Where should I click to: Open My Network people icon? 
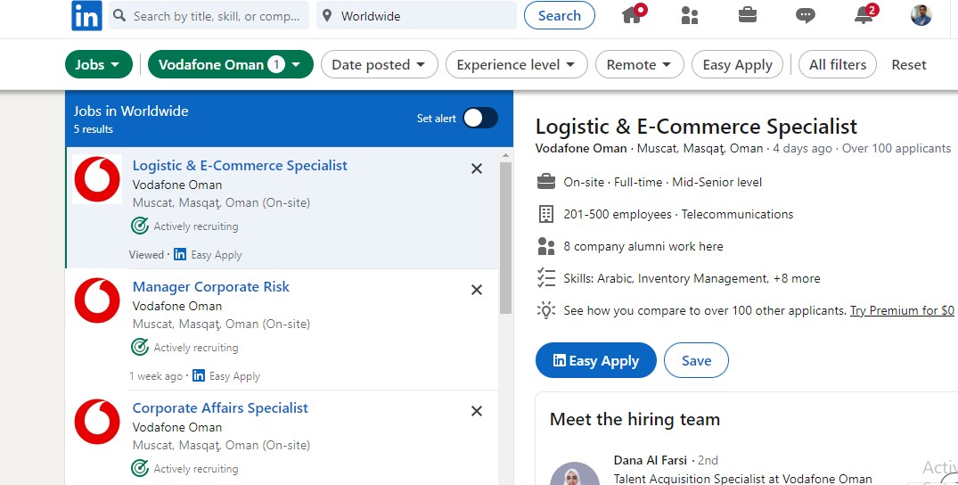pos(689,15)
